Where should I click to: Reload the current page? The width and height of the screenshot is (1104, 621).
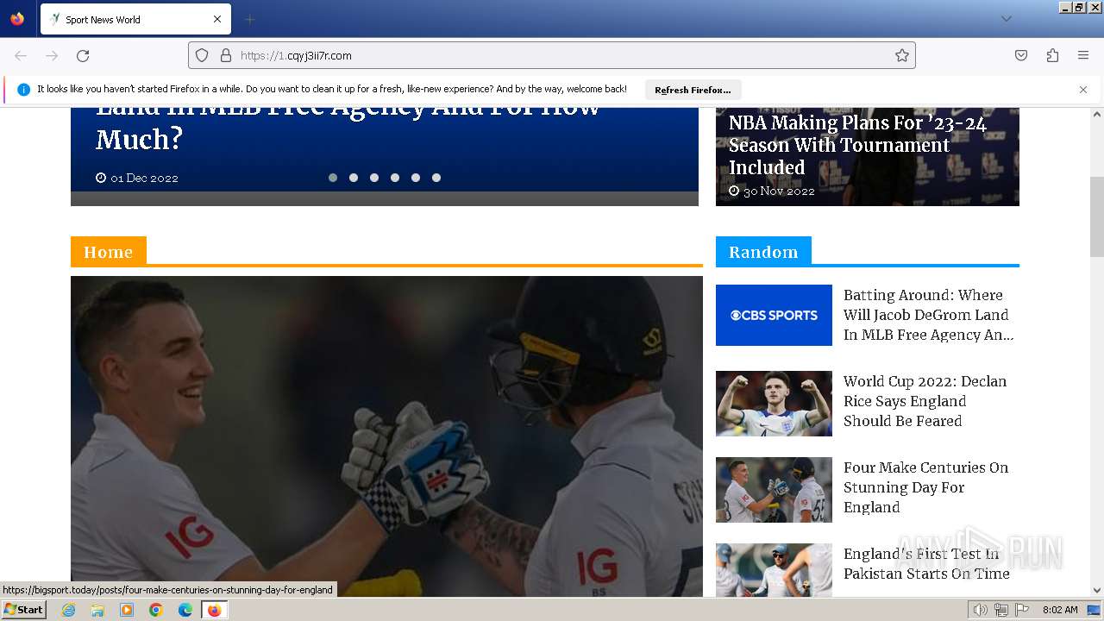[x=83, y=55]
